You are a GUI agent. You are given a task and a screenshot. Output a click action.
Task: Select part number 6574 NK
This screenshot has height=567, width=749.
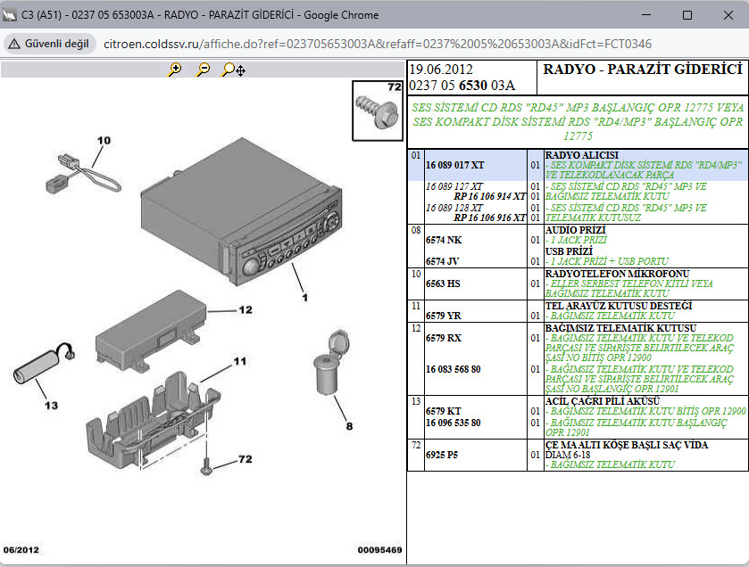444,240
